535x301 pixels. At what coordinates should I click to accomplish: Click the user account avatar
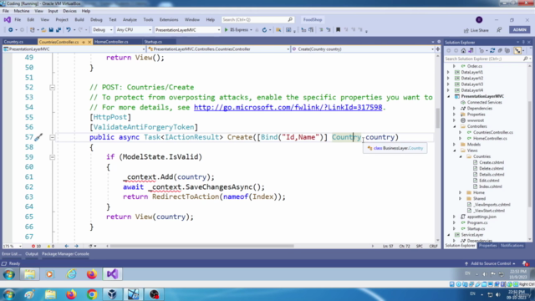(x=479, y=20)
